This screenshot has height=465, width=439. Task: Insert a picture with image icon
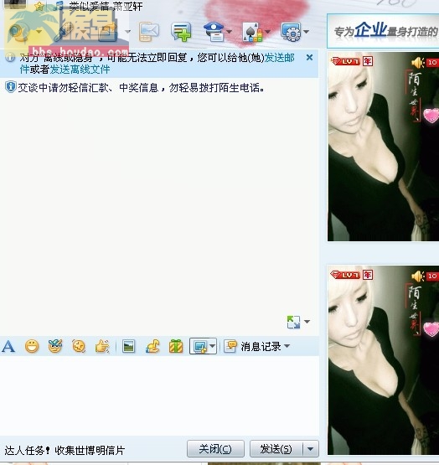(129, 346)
